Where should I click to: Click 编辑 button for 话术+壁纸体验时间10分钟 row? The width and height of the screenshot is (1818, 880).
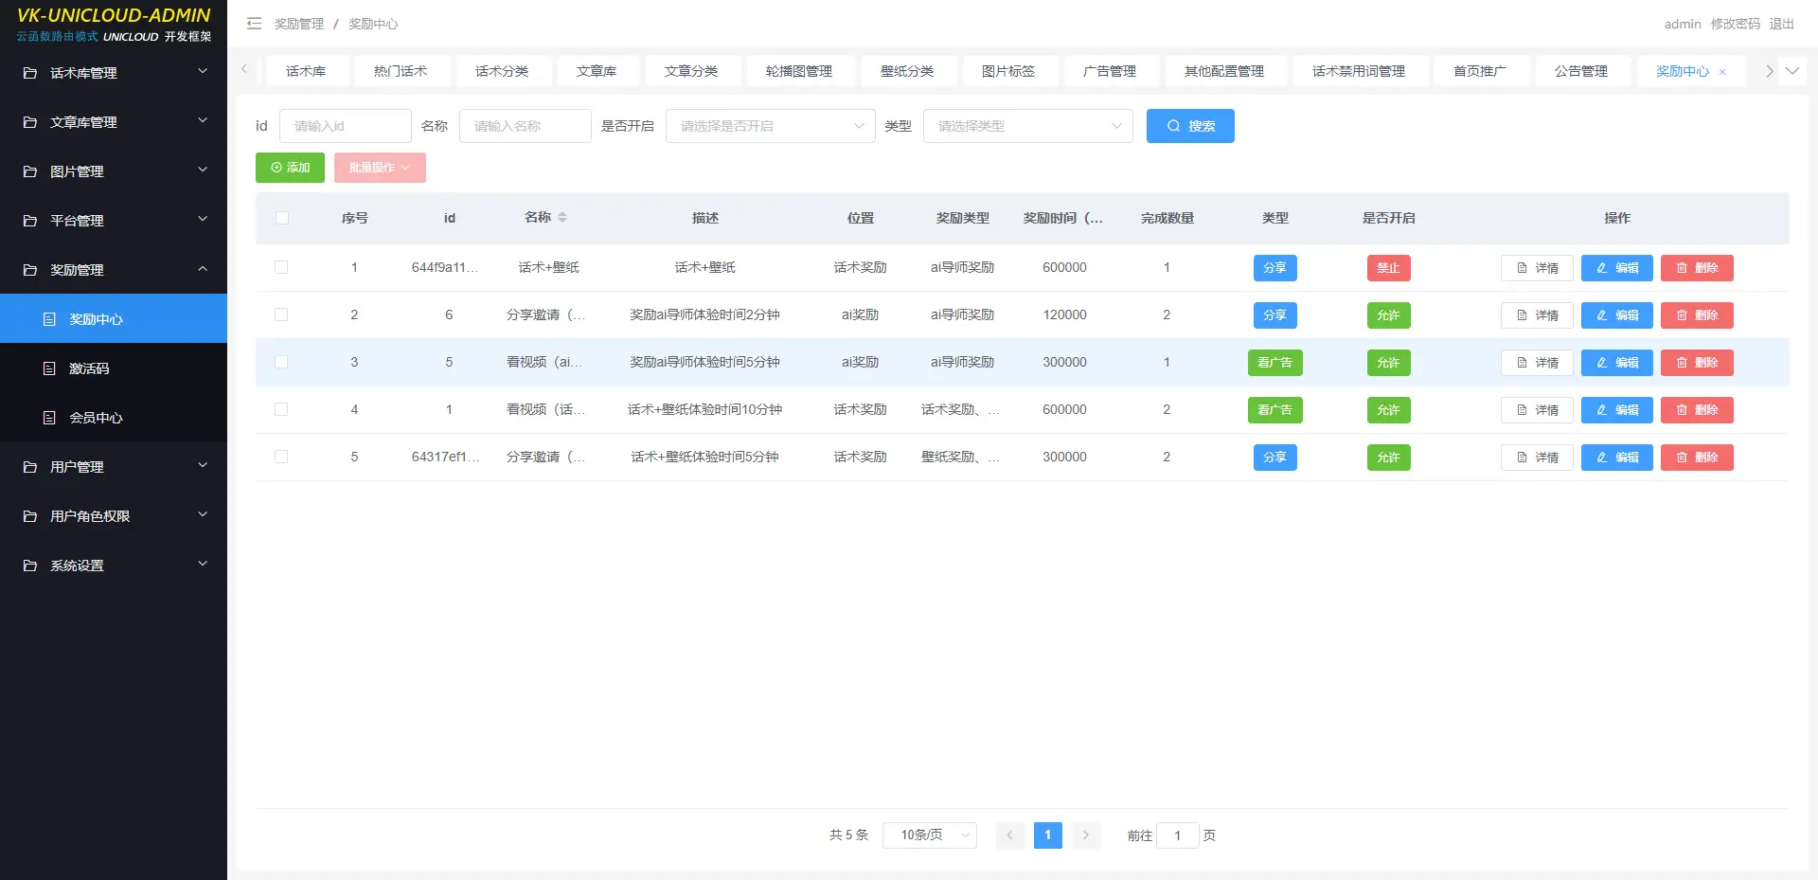[1617, 410]
